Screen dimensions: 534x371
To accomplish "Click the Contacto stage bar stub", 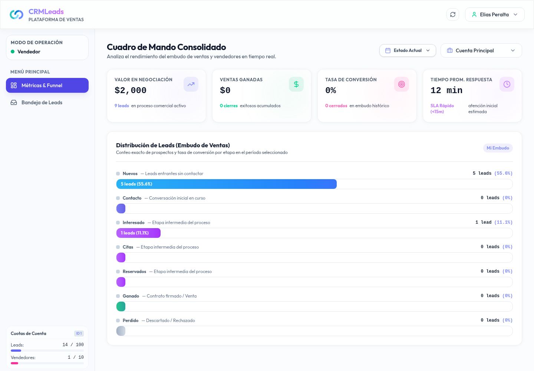I will point(121,209).
